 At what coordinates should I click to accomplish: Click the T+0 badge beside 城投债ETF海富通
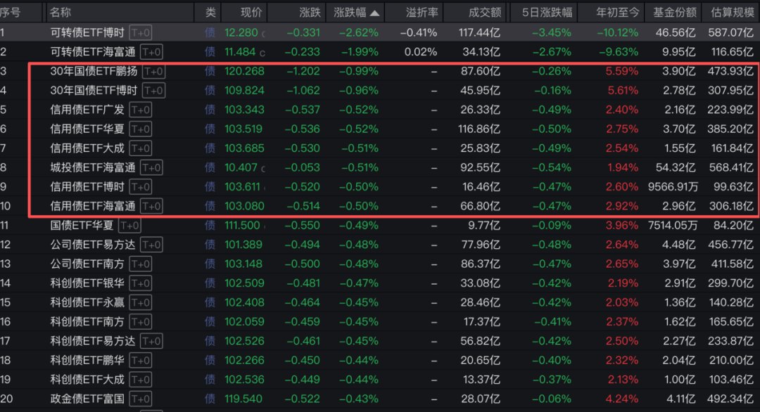(151, 167)
